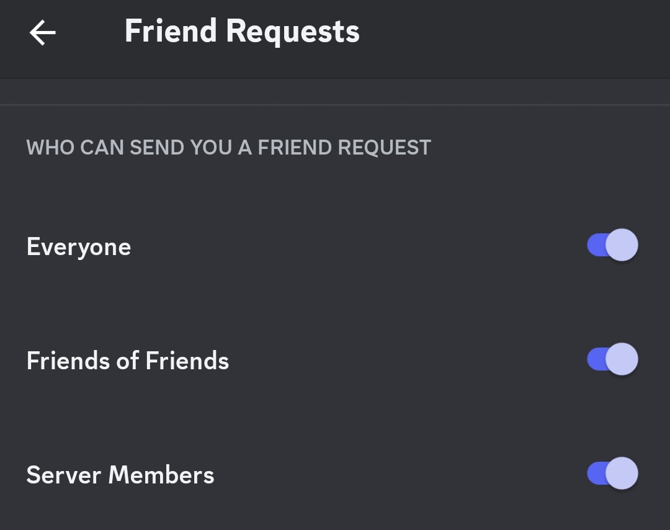The image size is (670, 530).
Task: Click the word Friend in the header title
Action: tap(171, 31)
